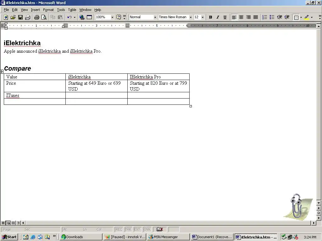Click the Copy toolbar icon

[53, 17]
